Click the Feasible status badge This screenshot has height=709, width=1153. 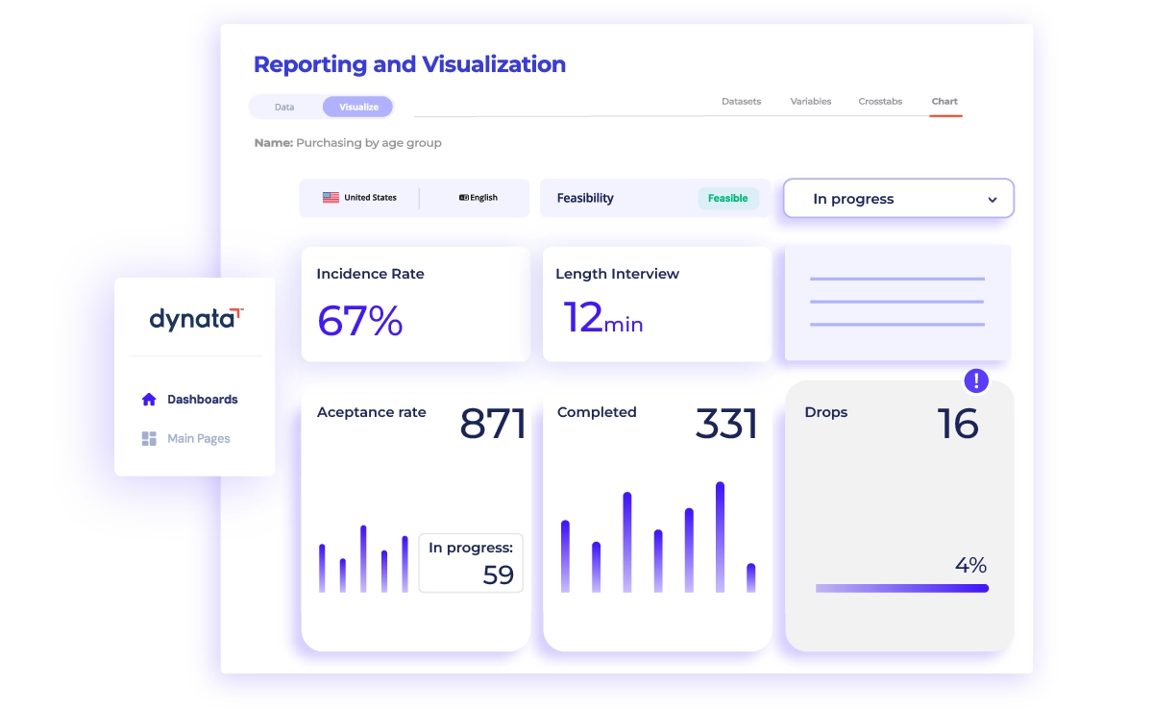(x=727, y=199)
